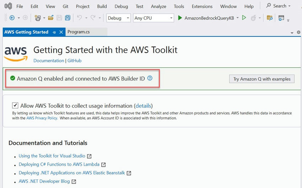Expand the startup project dropdown arrow

click(237, 18)
